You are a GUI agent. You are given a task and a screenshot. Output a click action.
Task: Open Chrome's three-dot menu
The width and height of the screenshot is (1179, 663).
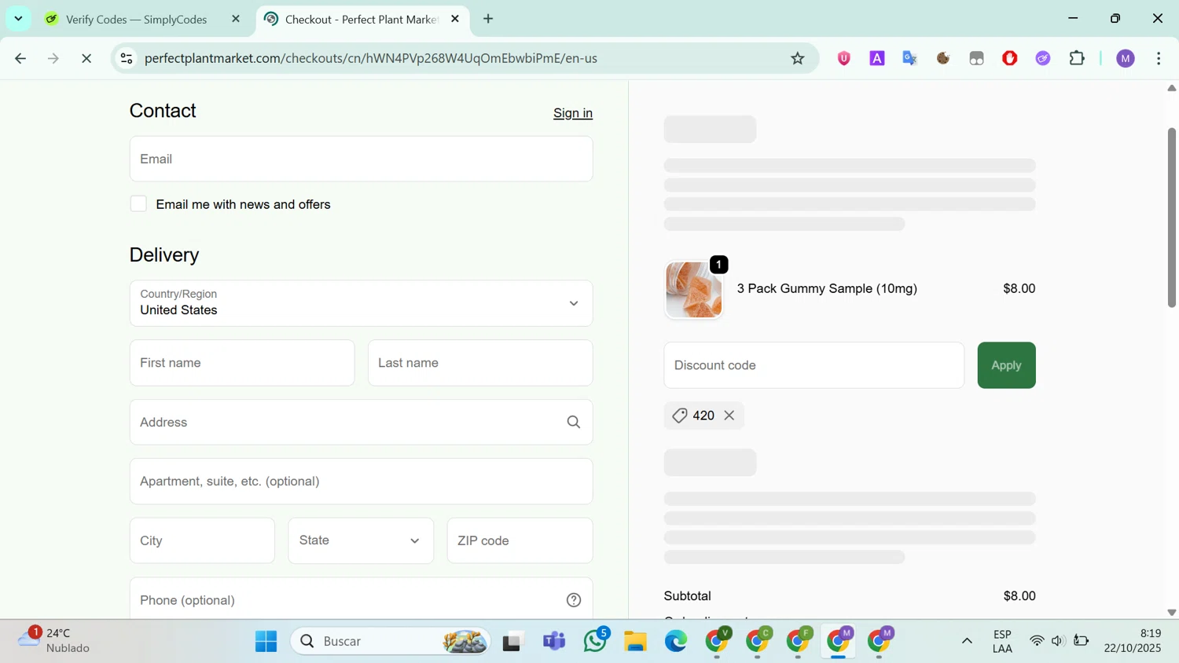(1159, 58)
